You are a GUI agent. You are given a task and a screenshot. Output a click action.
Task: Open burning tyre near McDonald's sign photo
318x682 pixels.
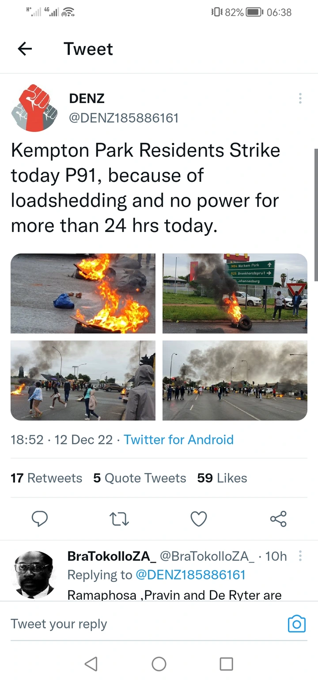point(235,293)
